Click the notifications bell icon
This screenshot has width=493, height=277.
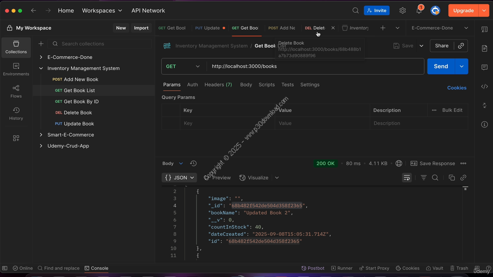419,11
